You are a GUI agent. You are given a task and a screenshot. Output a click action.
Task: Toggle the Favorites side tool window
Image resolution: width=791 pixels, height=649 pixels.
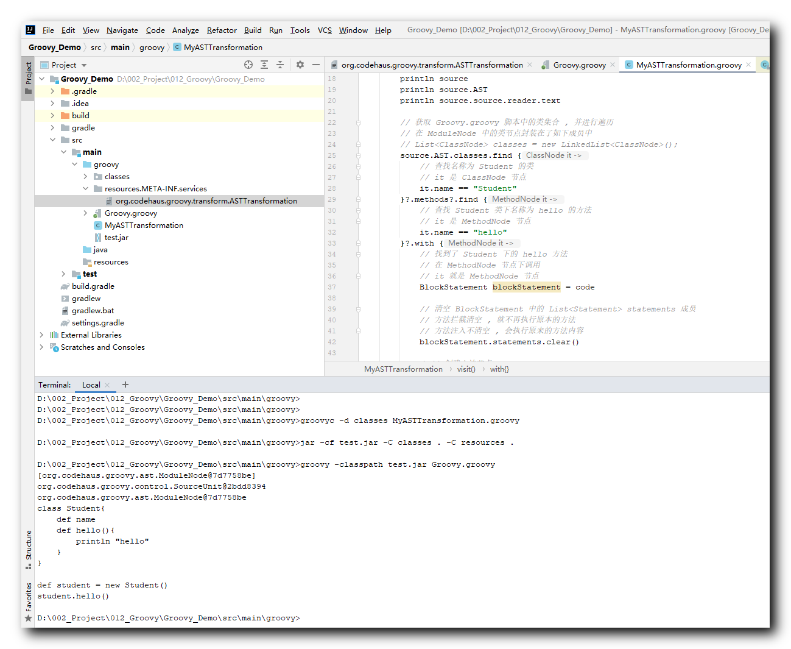point(28,602)
